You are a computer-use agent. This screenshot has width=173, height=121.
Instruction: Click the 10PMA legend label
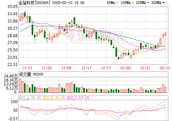pos(126,3)
